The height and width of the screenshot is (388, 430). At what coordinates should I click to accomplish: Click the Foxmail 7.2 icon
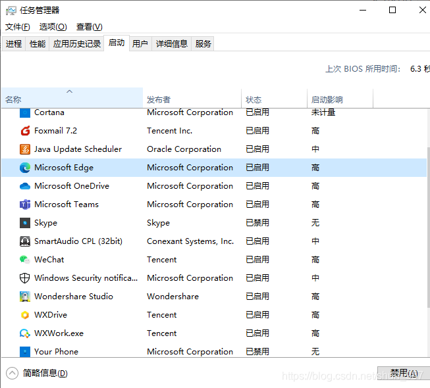coord(25,131)
